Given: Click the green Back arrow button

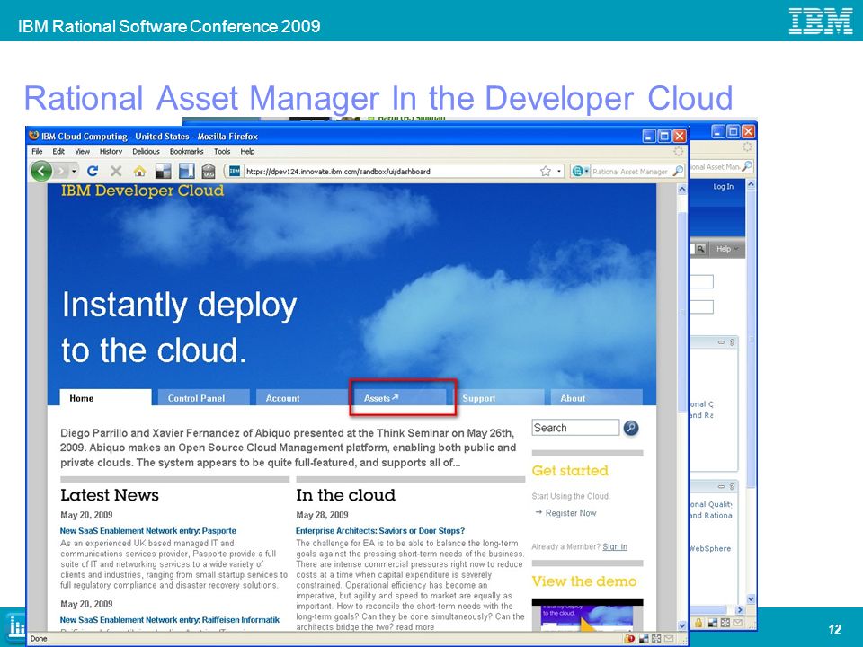Looking at the screenshot, I should pyautogui.click(x=41, y=171).
